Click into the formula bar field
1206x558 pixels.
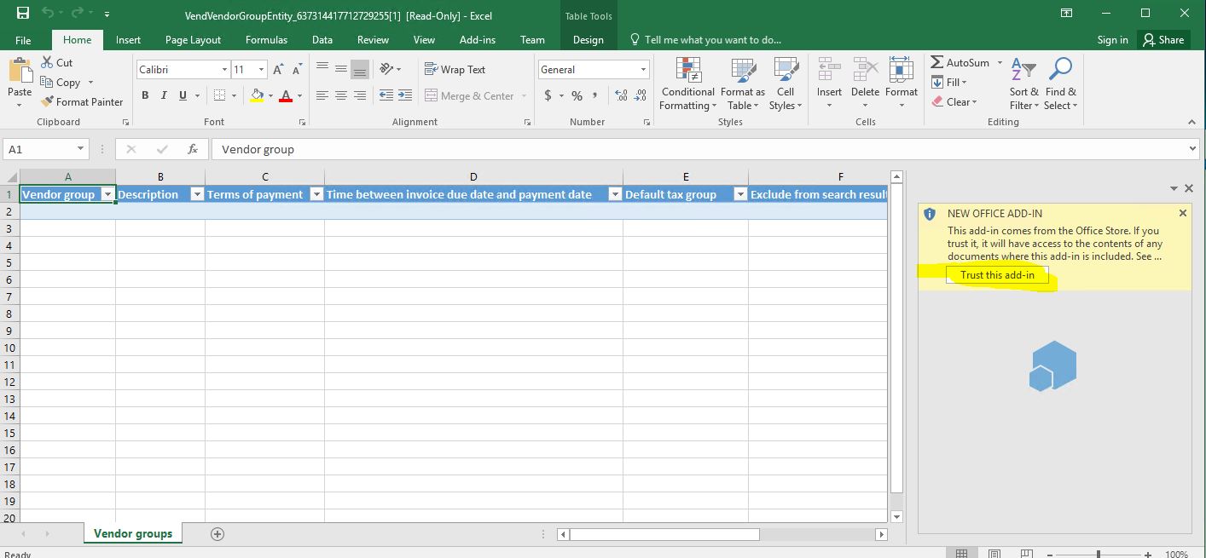(682, 149)
